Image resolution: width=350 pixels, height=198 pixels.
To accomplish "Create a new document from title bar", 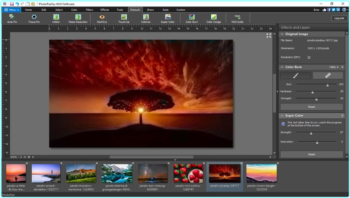I will 28,4.
